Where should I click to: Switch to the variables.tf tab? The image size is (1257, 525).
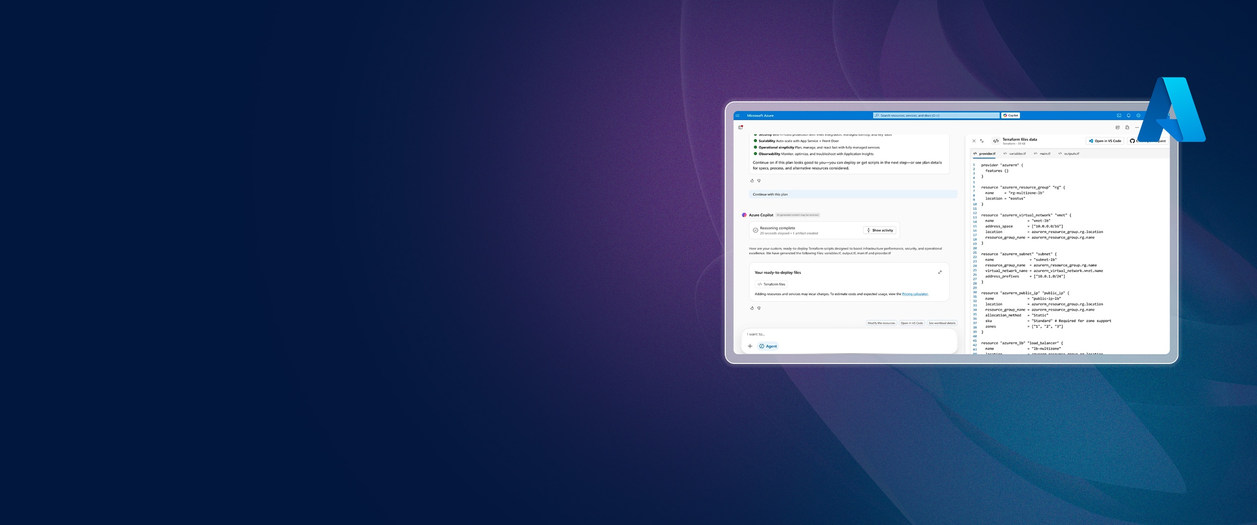pos(1014,154)
